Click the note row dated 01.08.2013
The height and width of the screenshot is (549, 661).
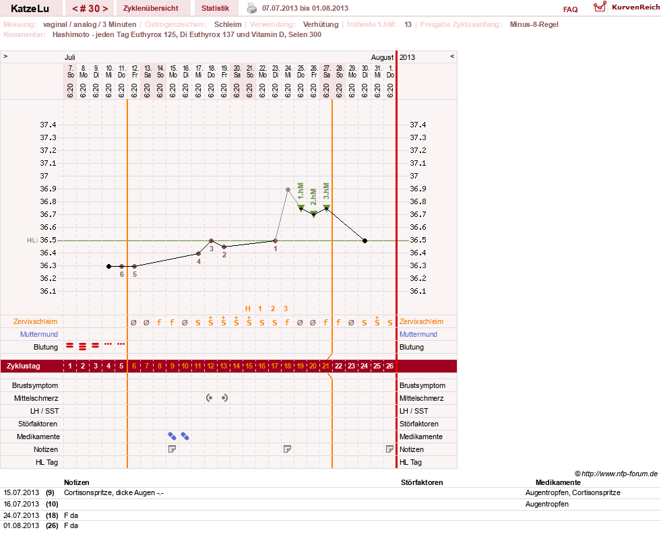click(330, 525)
